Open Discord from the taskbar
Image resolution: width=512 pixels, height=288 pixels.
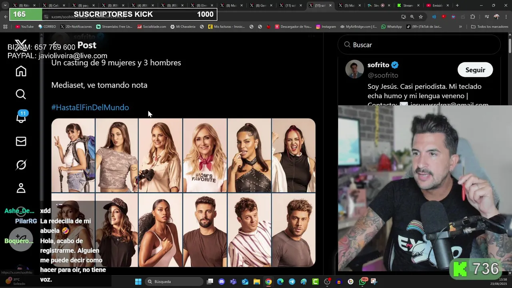click(222, 282)
